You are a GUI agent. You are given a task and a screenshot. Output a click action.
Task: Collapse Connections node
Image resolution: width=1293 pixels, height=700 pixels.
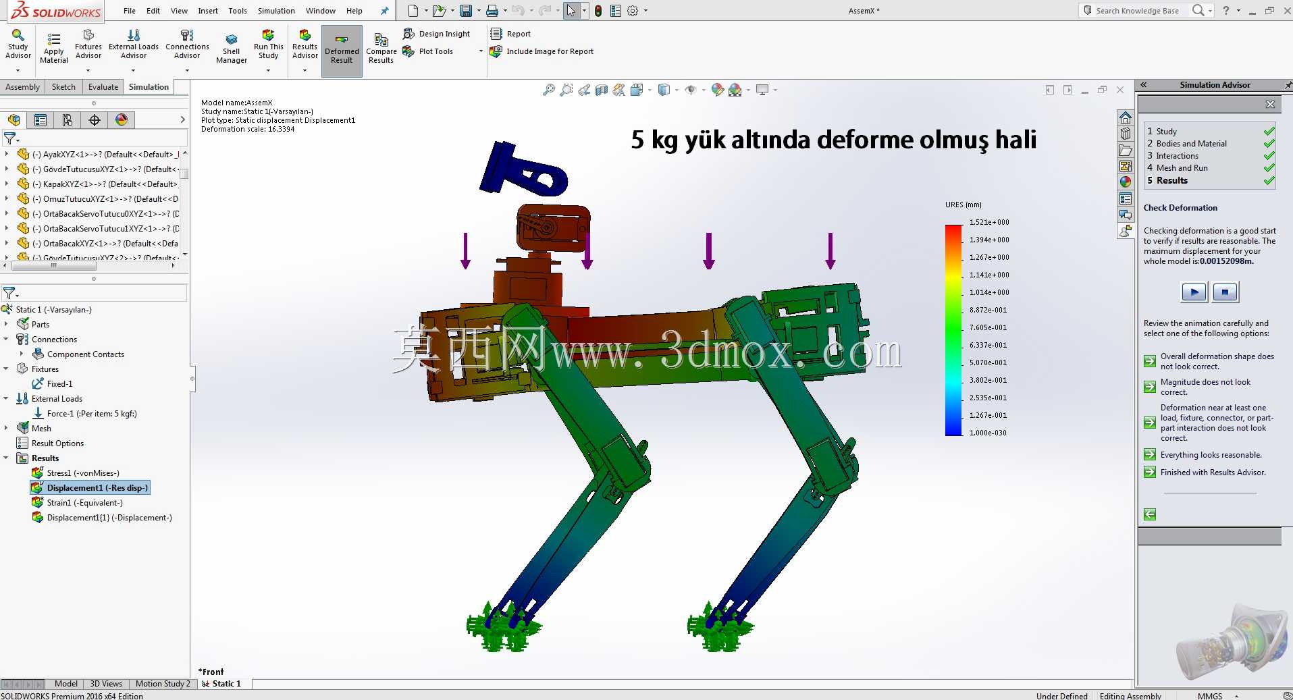6,340
